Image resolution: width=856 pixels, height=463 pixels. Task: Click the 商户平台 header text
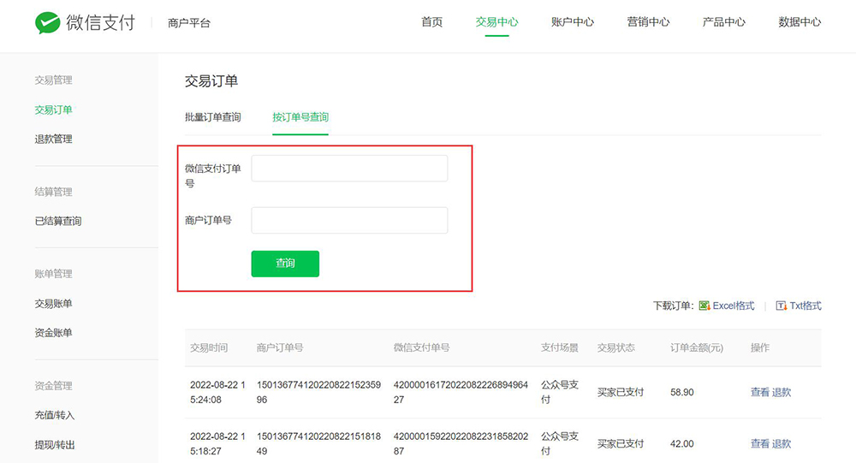pyautogui.click(x=189, y=23)
